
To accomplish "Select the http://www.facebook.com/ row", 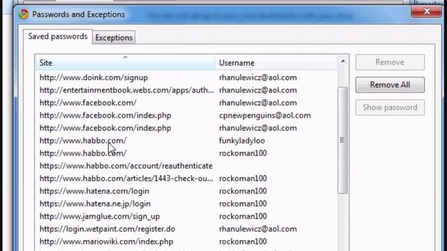I will tap(186, 102).
